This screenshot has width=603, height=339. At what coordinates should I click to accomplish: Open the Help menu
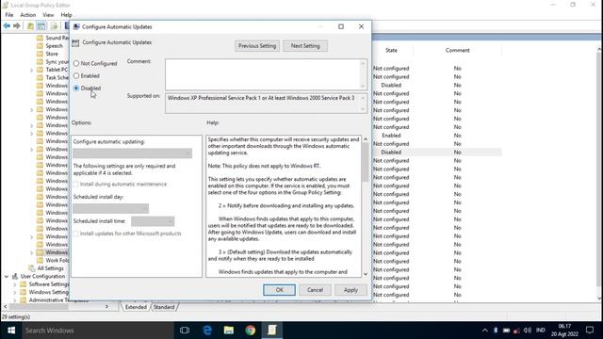[66, 15]
